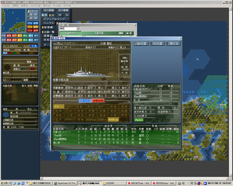Toggle ビジュアルマップ display
233x186 pixels.
(55, 19)
